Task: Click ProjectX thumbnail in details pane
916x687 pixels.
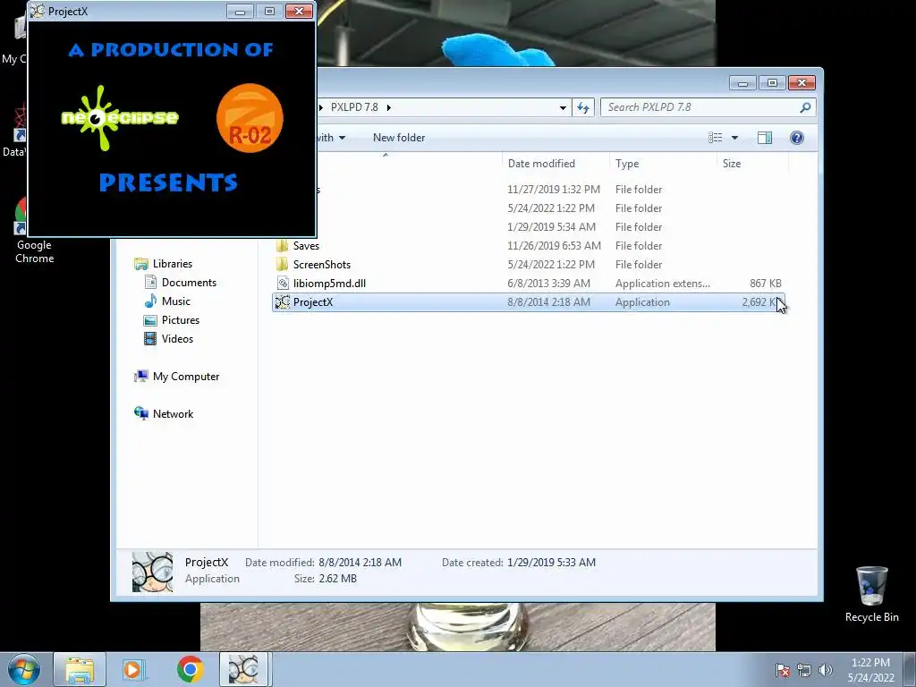Action: click(x=152, y=572)
